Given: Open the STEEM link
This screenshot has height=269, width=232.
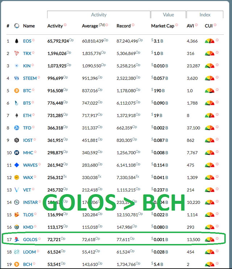Looking at the screenshot, I should pyautogui.click(x=30, y=78).
